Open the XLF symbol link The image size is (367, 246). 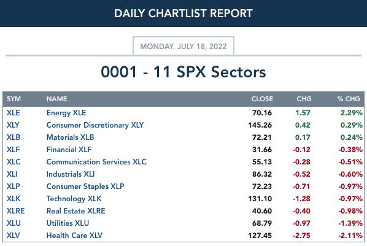point(13,150)
